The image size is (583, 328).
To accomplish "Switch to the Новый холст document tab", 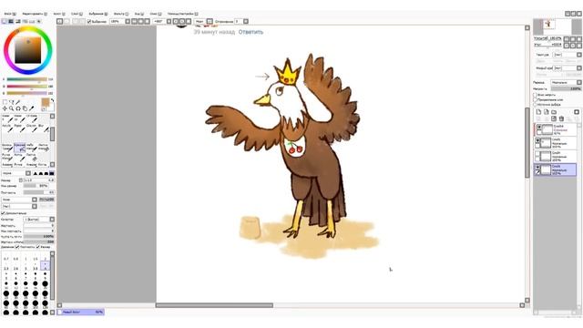I will (81, 312).
